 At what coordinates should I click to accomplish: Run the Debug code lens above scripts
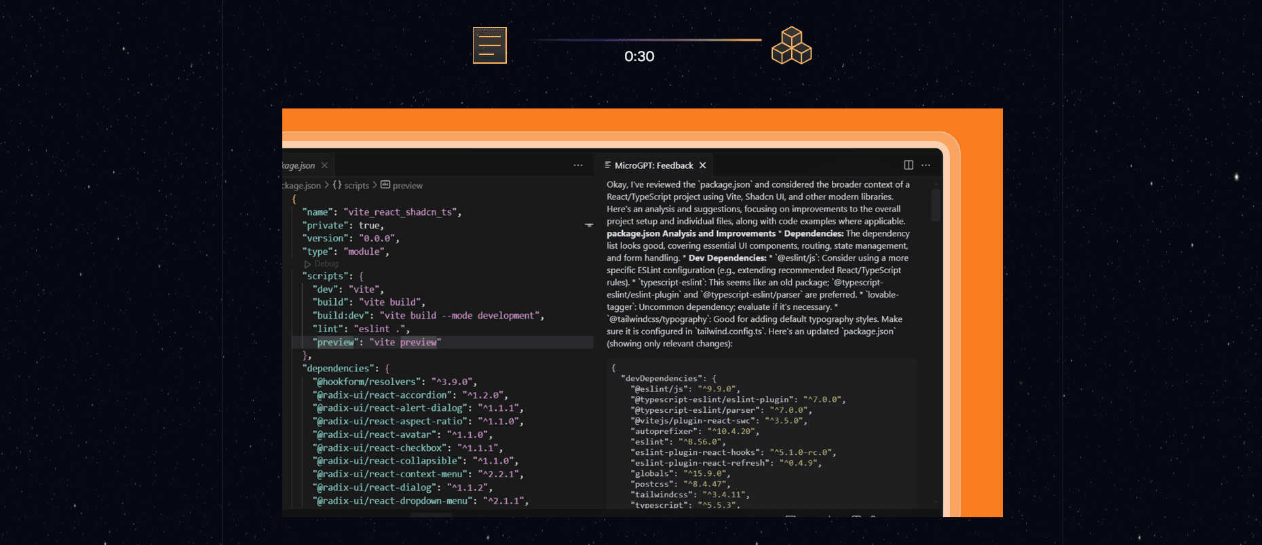pyautogui.click(x=321, y=264)
